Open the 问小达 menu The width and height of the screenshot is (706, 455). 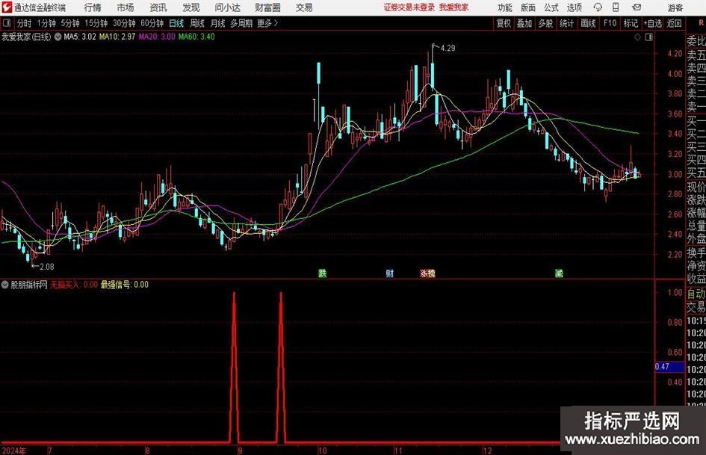click(x=227, y=7)
